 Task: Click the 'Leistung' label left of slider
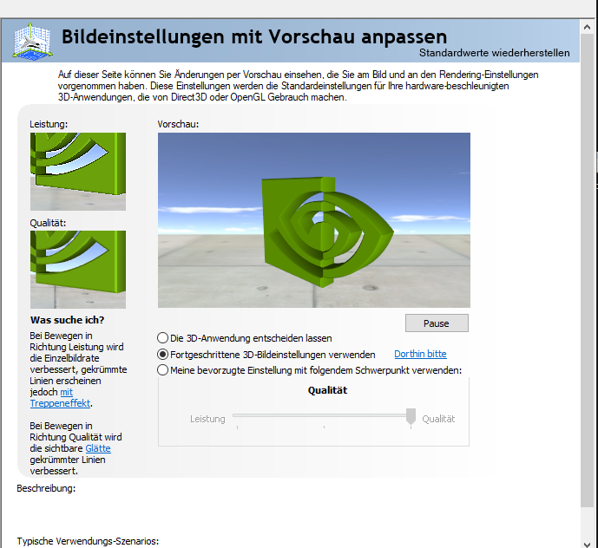pyautogui.click(x=207, y=419)
